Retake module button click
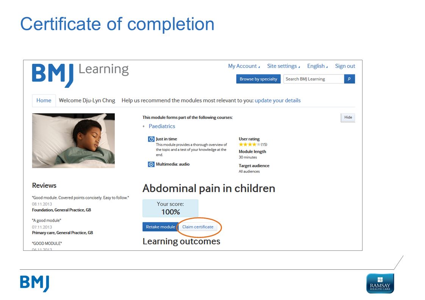 pos(161,227)
